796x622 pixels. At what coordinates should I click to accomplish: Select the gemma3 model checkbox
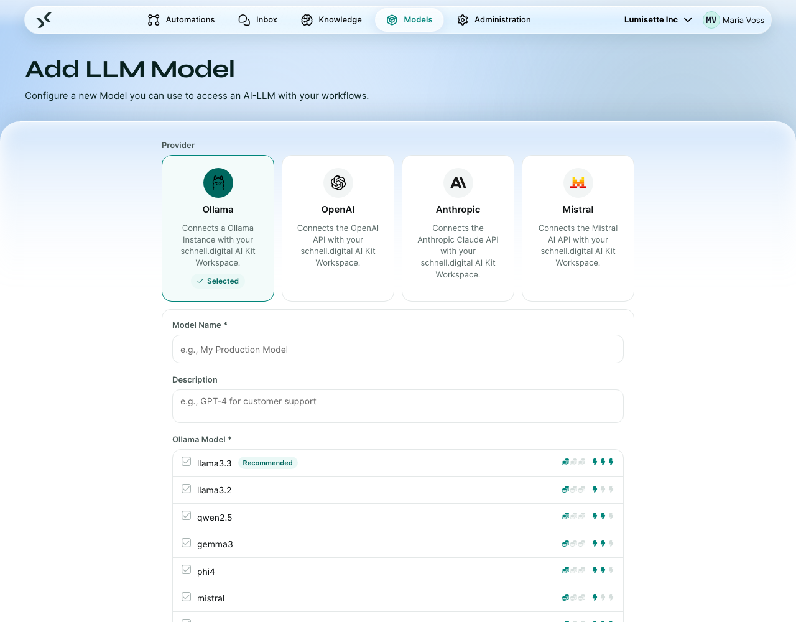[x=186, y=543]
